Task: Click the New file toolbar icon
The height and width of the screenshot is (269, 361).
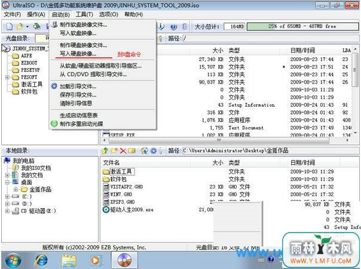Action: pos(9,26)
